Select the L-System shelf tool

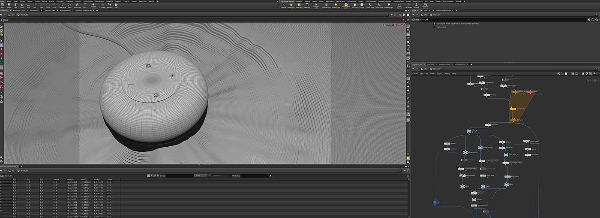(x=102, y=6)
